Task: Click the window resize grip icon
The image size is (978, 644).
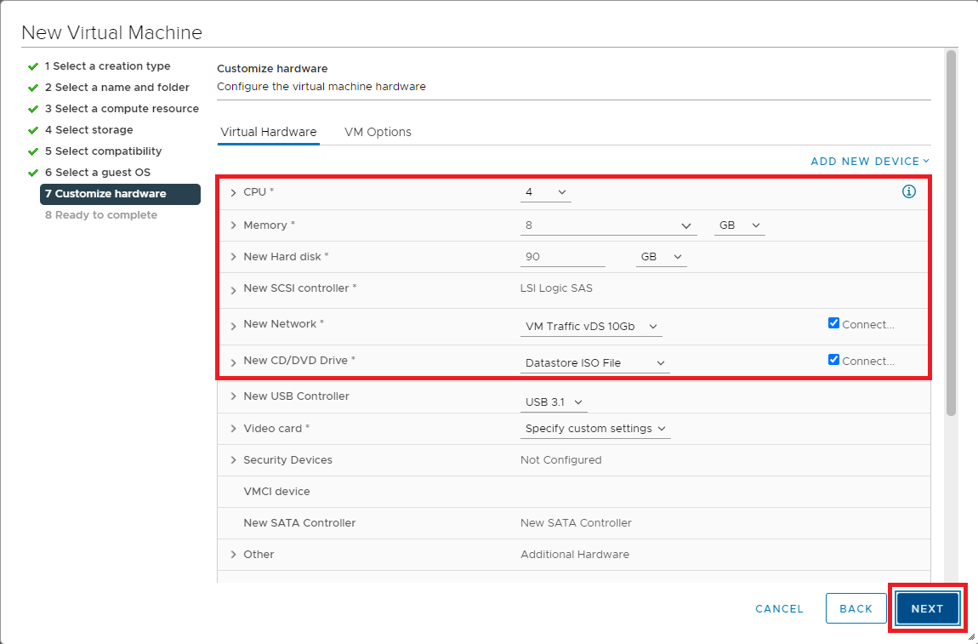Action: point(970,636)
